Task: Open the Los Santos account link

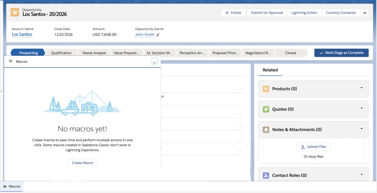Action: point(22,34)
